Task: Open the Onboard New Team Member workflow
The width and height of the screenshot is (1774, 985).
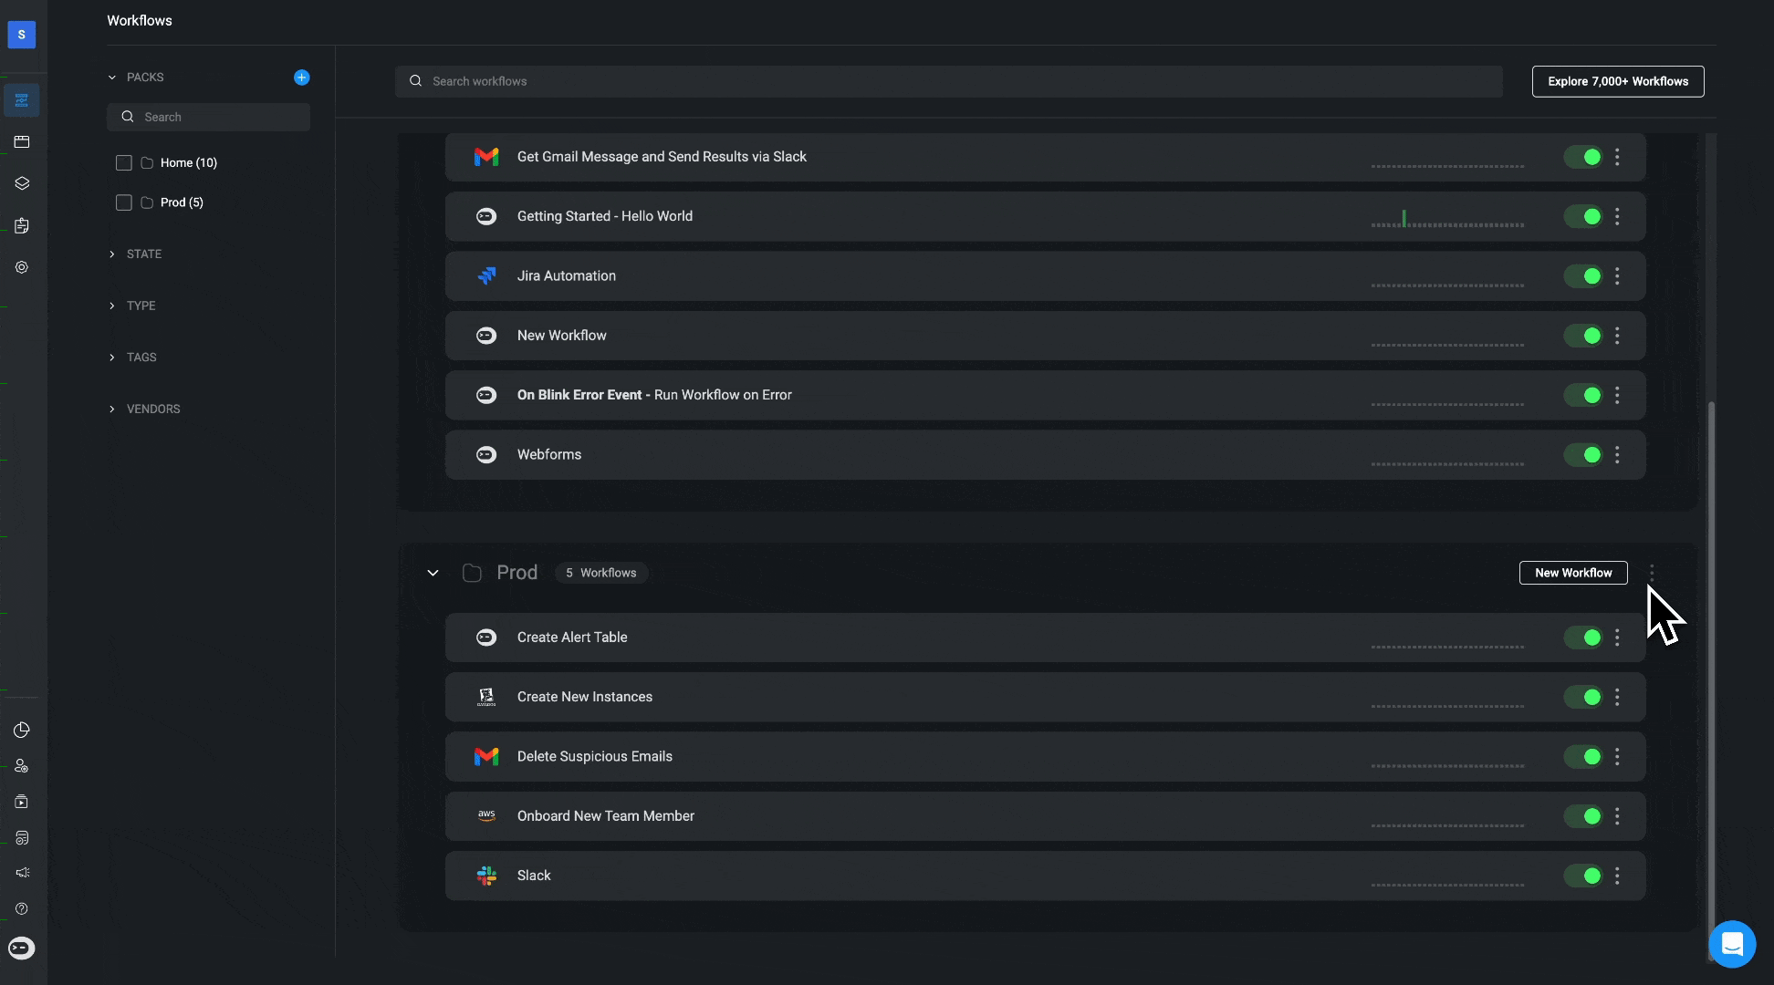Action: [x=606, y=816]
